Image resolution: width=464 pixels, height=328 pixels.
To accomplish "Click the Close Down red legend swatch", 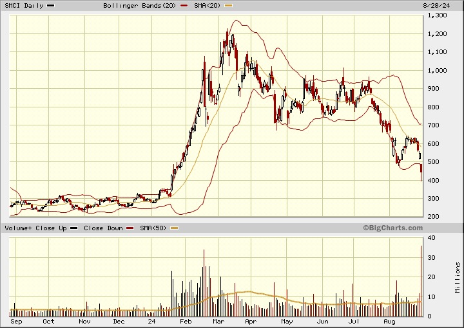I will point(130,228).
